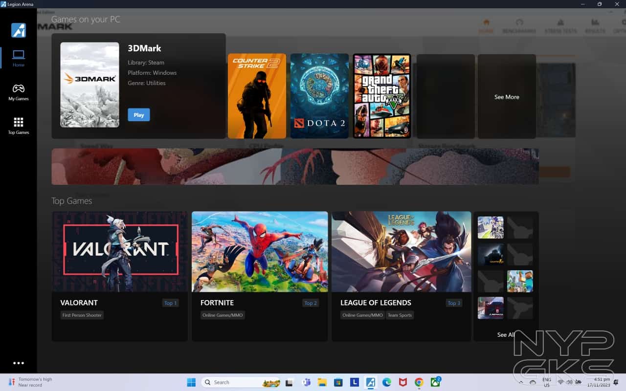Screen dimensions: 626x391
Task: Open File Explorer from taskbar
Action: pos(322,382)
